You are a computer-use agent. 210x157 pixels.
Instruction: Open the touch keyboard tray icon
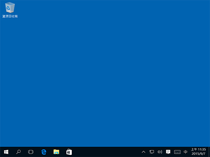coord(177,152)
